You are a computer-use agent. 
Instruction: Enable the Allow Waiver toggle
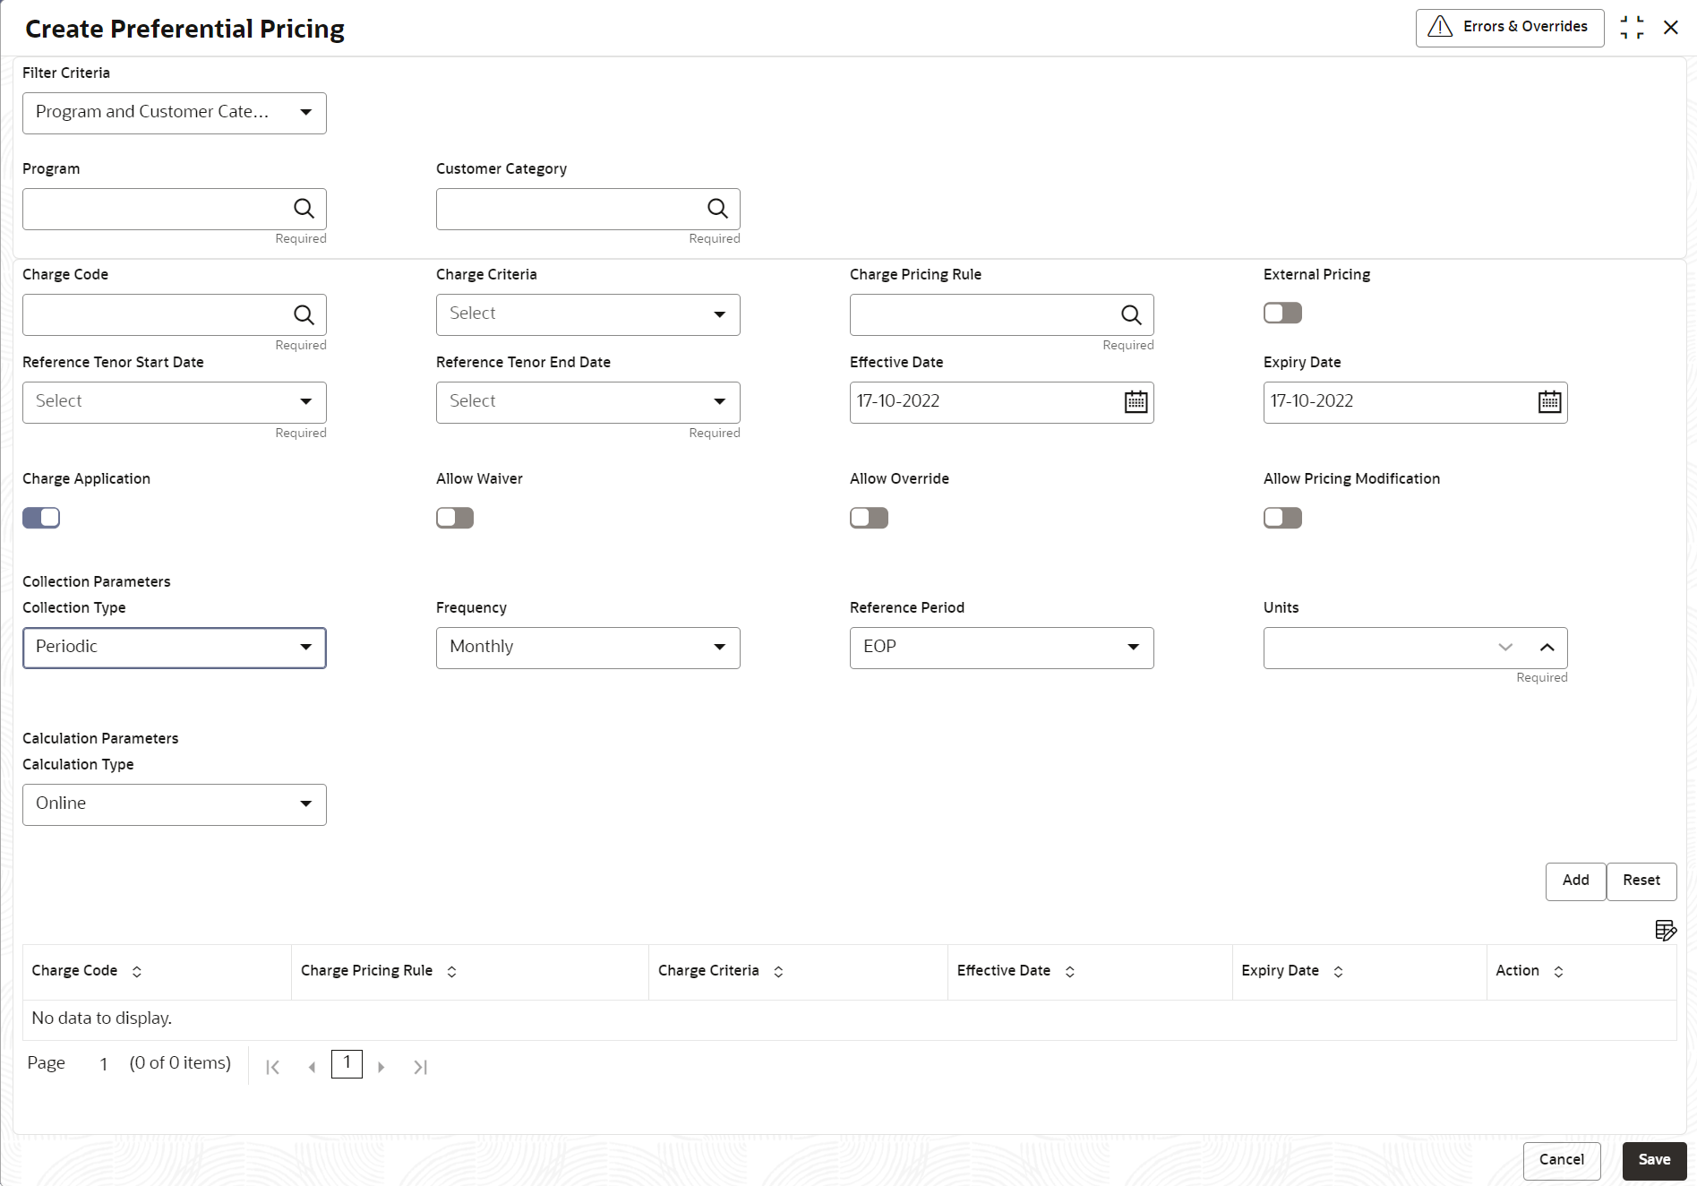tap(455, 518)
